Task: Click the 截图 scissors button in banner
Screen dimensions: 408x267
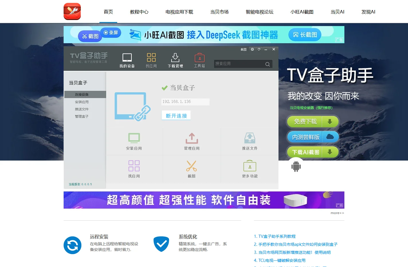Action: coord(90,36)
